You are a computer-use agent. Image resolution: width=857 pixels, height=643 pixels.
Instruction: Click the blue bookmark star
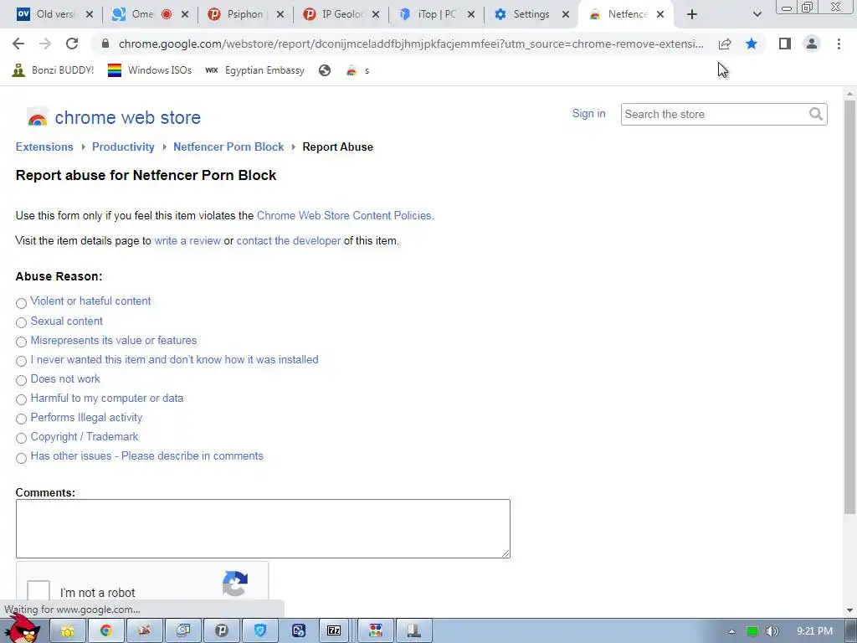752,44
